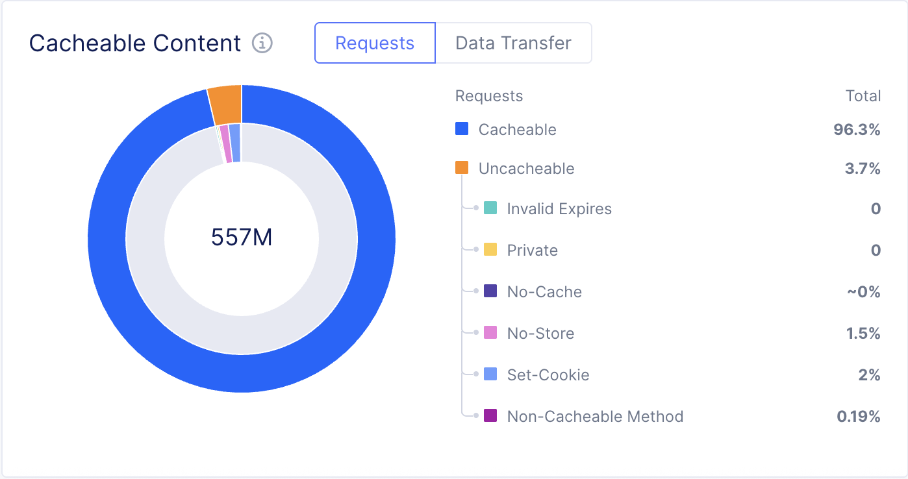This screenshot has width=908, height=479.
Task: Toggle the Uncacheable legend entry visibility
Action: tap(526, 168)
